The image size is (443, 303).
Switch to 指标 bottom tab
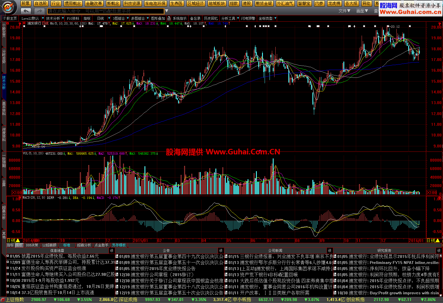coord(10,245)
